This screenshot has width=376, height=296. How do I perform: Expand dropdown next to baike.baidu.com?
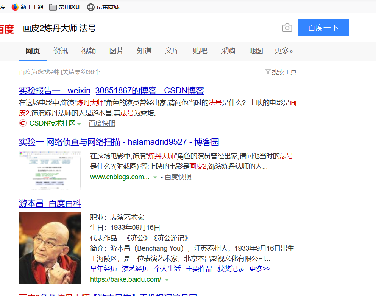click(167, 280)
